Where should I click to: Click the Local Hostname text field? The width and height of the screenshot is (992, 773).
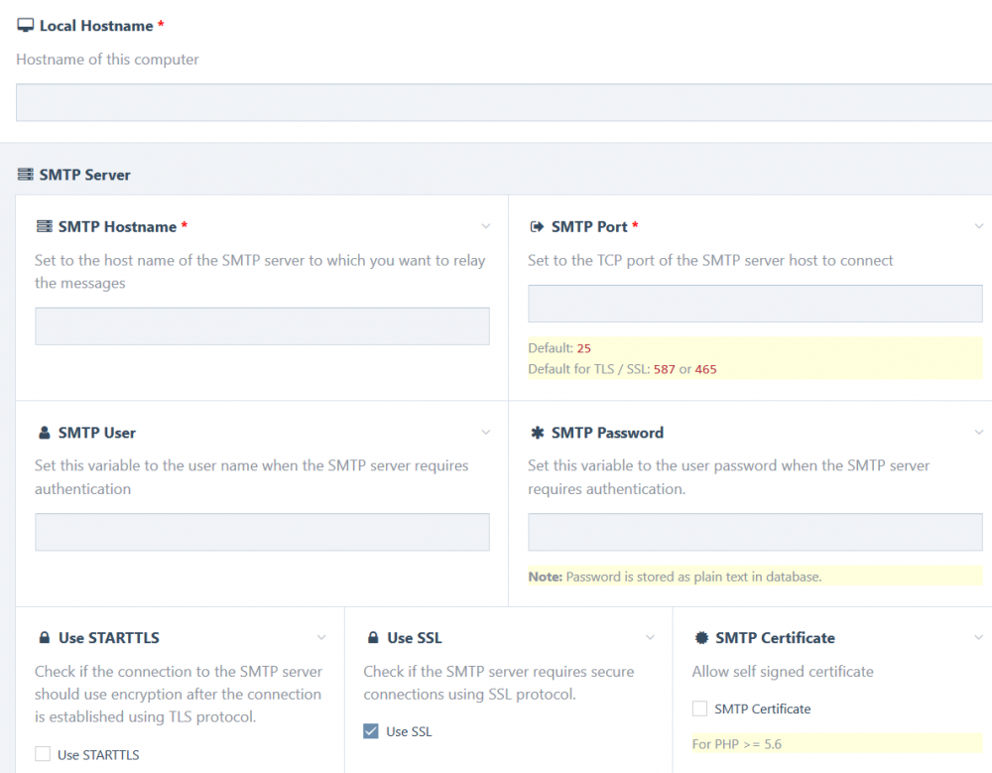[504, 102]
